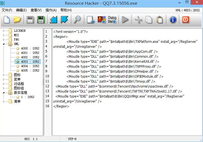Open the 查看(V) menu
203x142 pixels.
(x=36, y=10)
